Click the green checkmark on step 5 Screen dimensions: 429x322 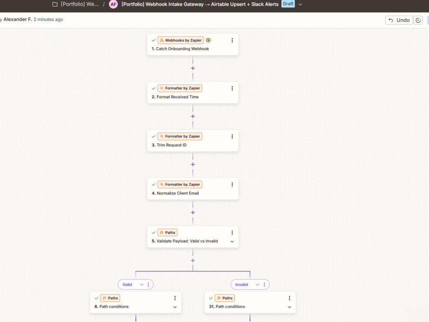pyautogui.click(x=154, y=232)
